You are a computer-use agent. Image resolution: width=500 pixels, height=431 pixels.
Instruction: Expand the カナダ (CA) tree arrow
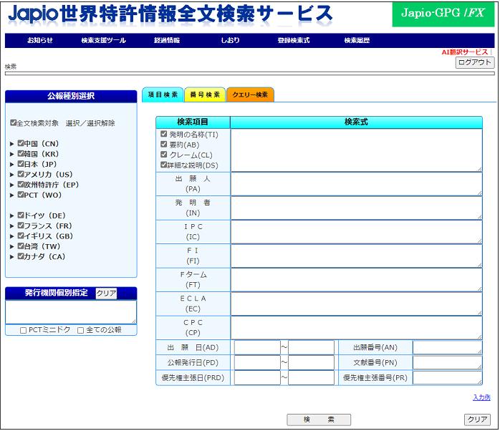[11, 256]
